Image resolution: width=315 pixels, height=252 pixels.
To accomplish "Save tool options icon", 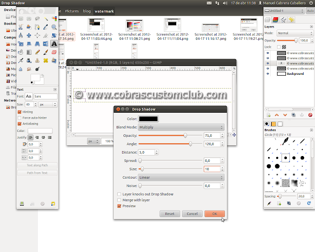I will pyautogui.click(x=22, y=204).
